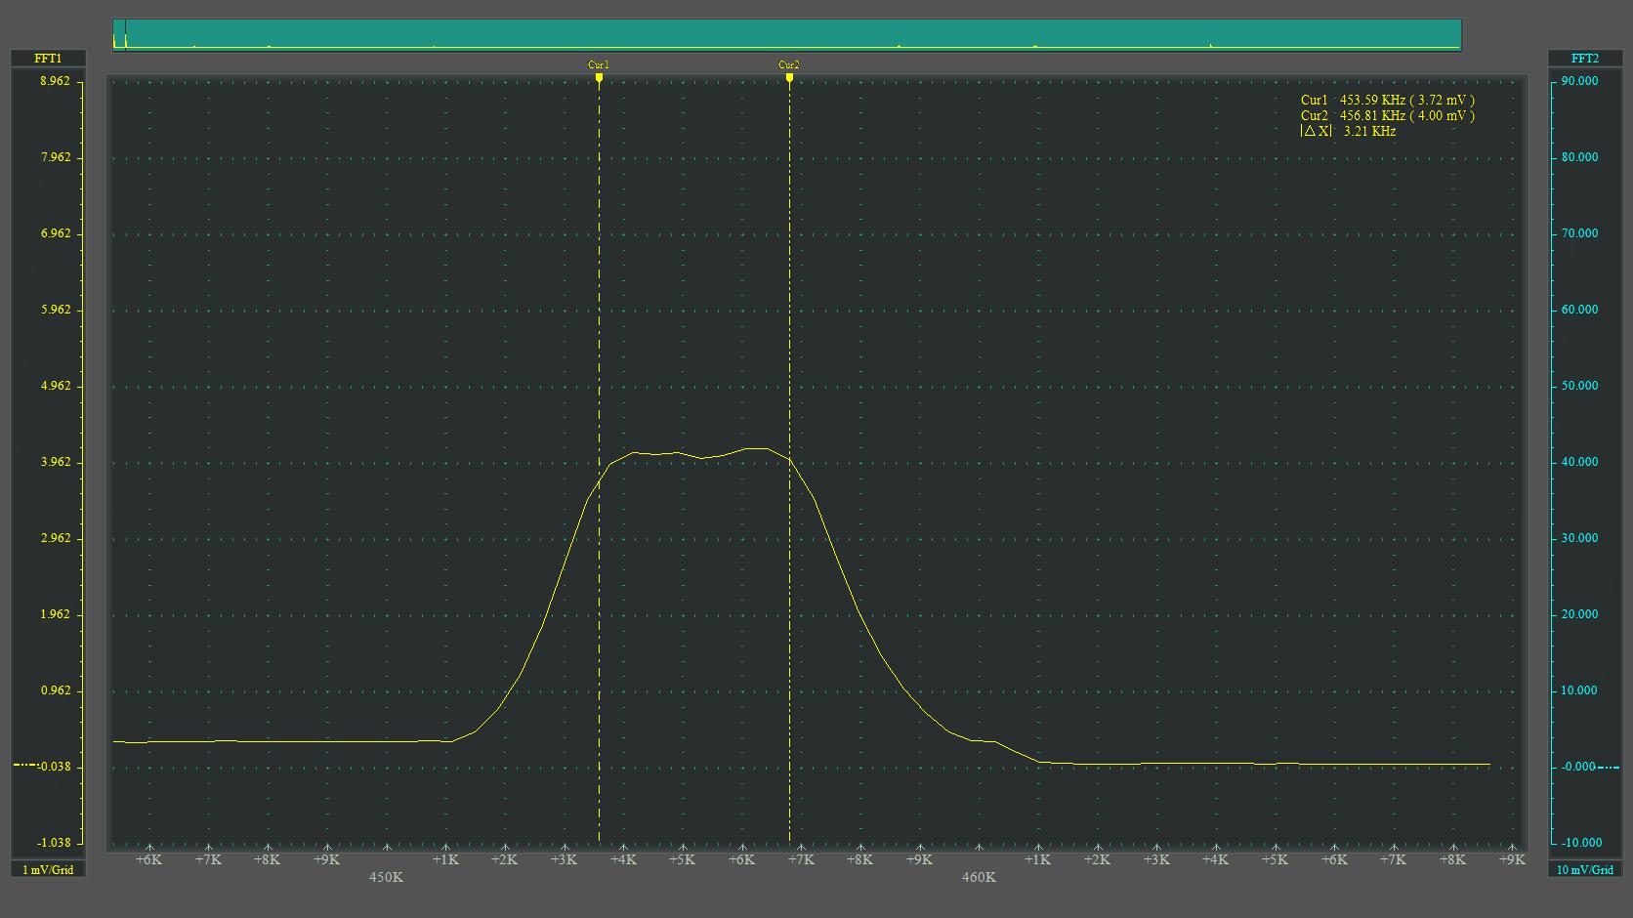Click the 80.000 value on FFT2 axis
The image size is (1633, 918).
[1580, 157]
